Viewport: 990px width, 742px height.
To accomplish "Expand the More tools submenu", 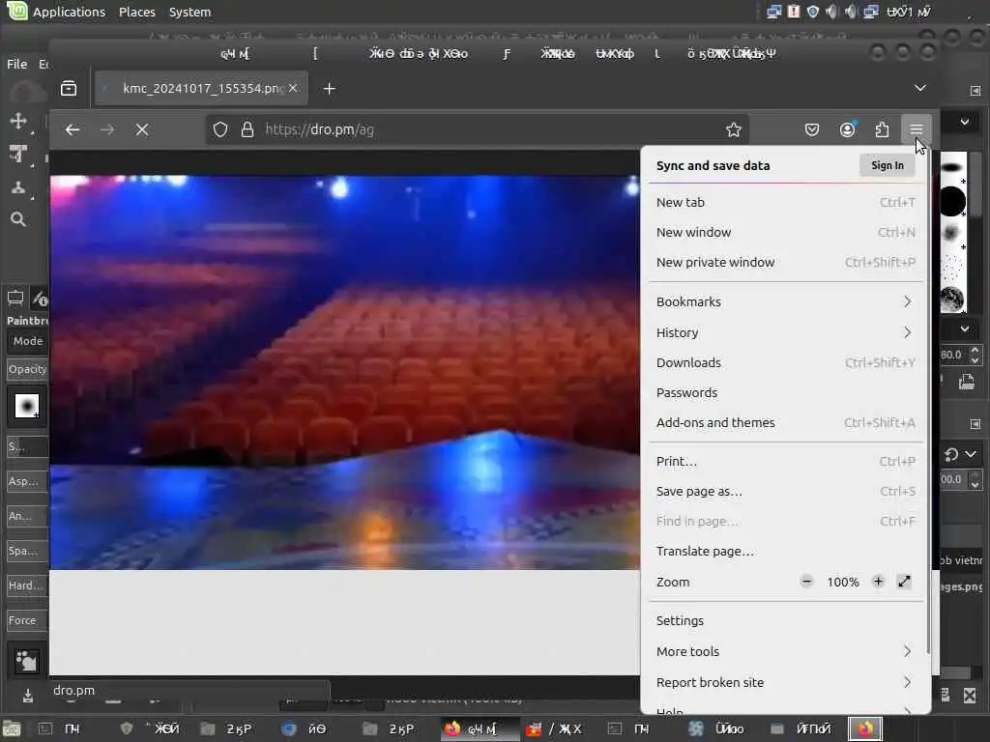I will 785,651.
